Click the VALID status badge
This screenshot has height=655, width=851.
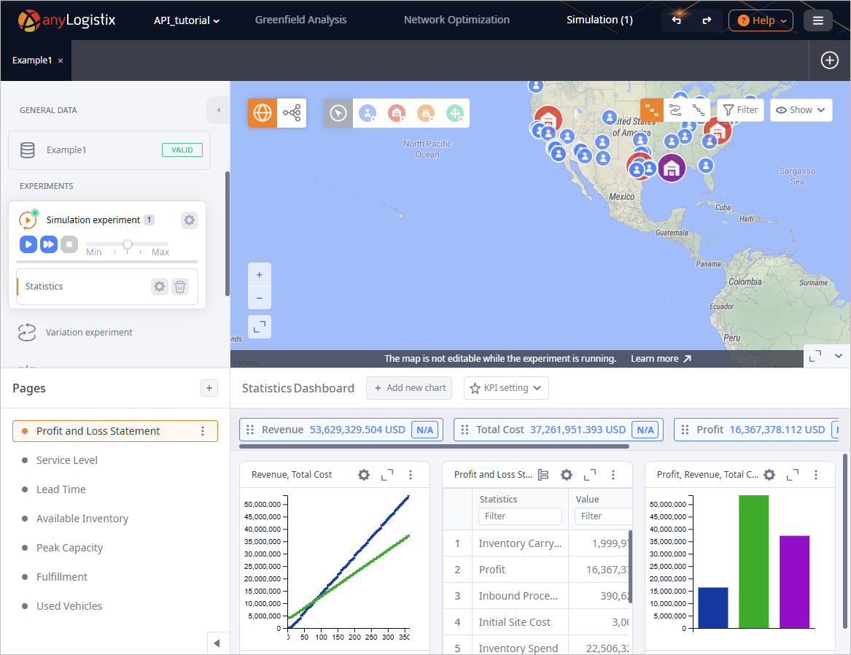tap(182, 150)
